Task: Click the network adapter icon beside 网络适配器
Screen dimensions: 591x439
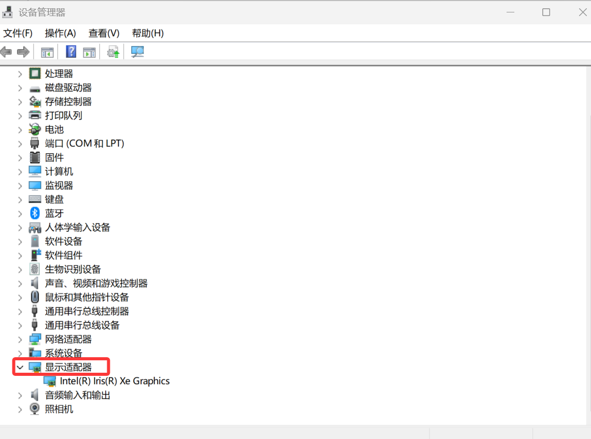Action: click(x=34, y=339)
